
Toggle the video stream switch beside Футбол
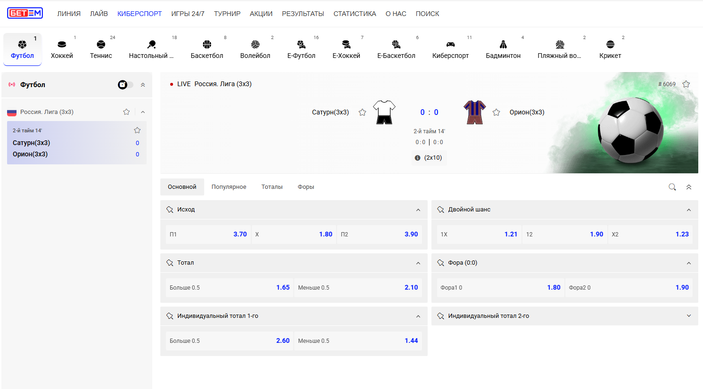point(125,85)
